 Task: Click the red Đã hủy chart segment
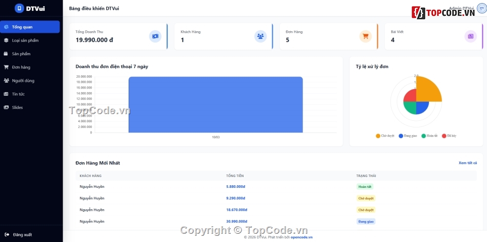tap(411, 97)
